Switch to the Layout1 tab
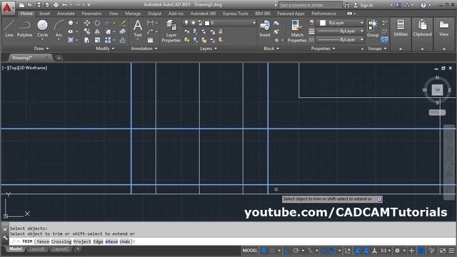The height and width of the screenshot is (257, 457). 37,249
